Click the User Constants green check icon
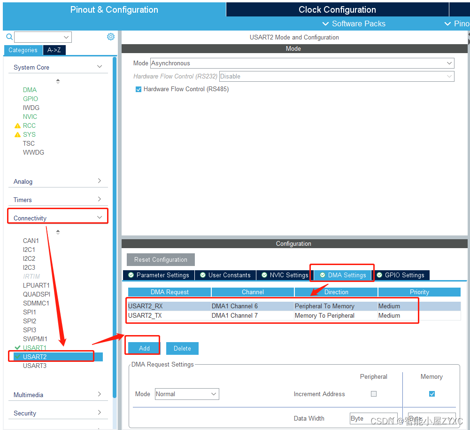The image size is (470, 430). pos(203,275)
